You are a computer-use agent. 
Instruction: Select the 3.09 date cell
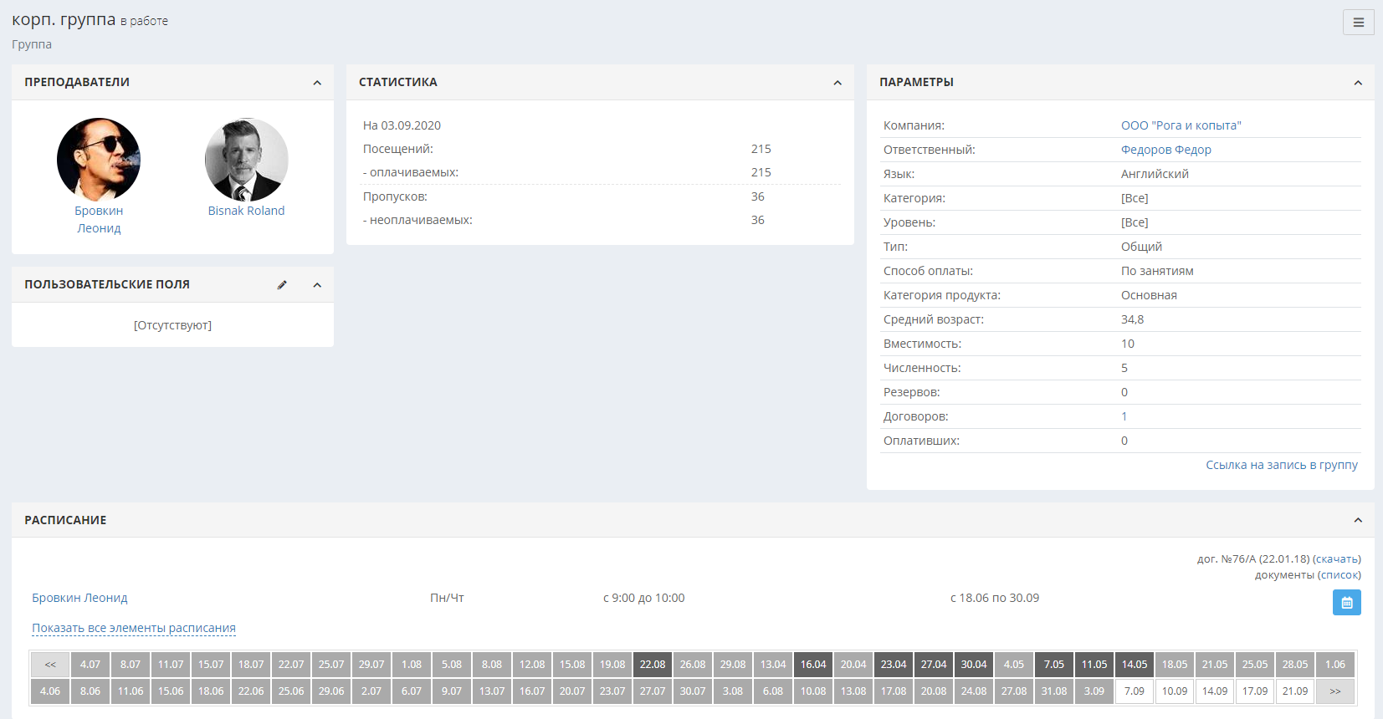(x=1094, y=691)
